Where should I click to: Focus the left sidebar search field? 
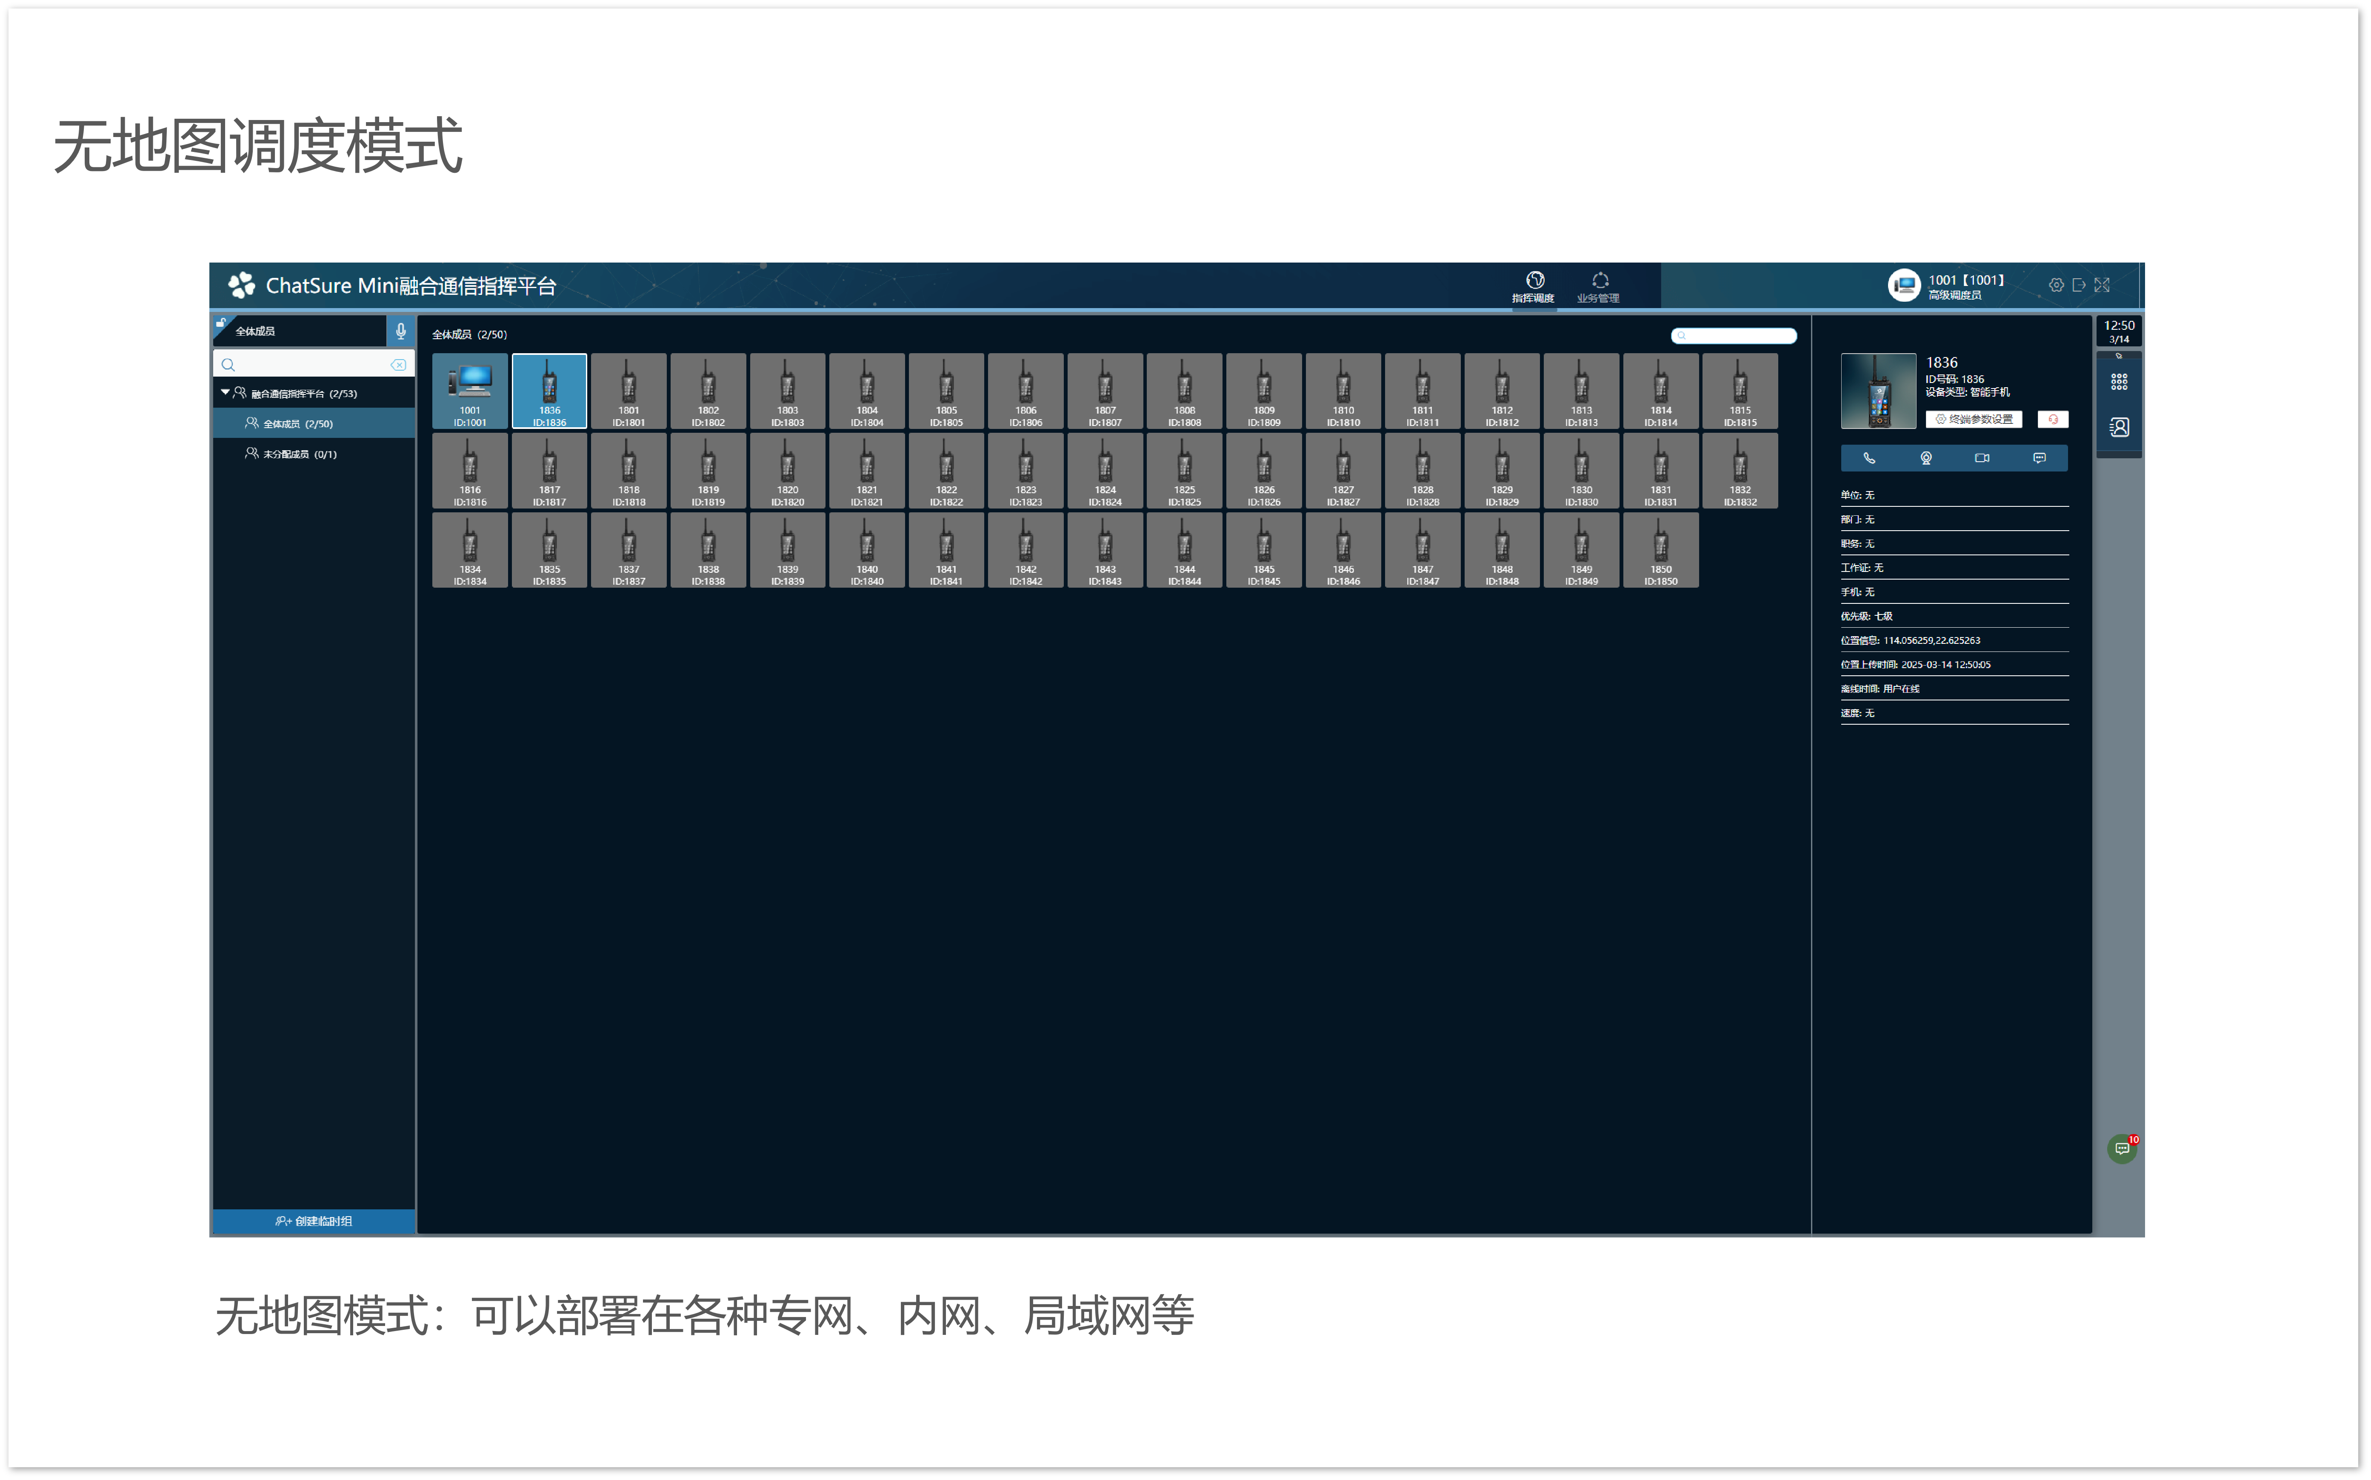tap(313, 365)
